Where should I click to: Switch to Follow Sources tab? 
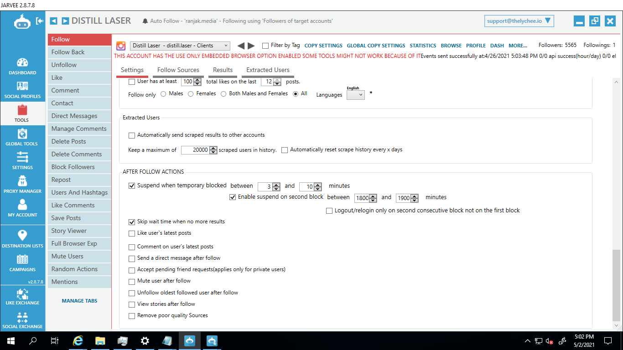tap(178, 70)
